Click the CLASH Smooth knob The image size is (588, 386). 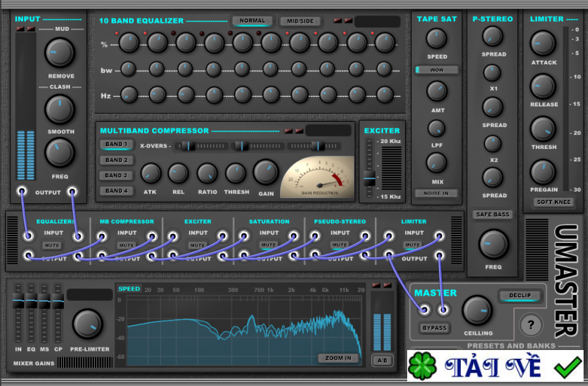[x=60, y=109]
